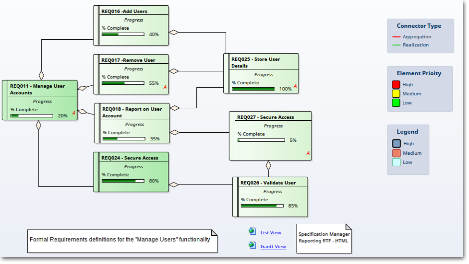Click the REQ024 progress bar at 80%
469x264 pixels.
click(122, 181)
